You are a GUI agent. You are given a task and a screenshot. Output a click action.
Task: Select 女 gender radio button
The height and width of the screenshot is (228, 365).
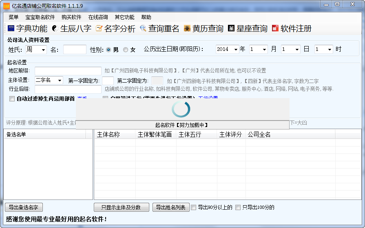coord(126,50)
